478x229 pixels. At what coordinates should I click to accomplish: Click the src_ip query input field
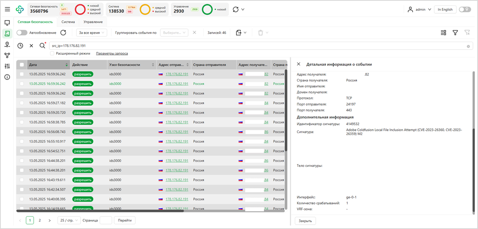256,46
